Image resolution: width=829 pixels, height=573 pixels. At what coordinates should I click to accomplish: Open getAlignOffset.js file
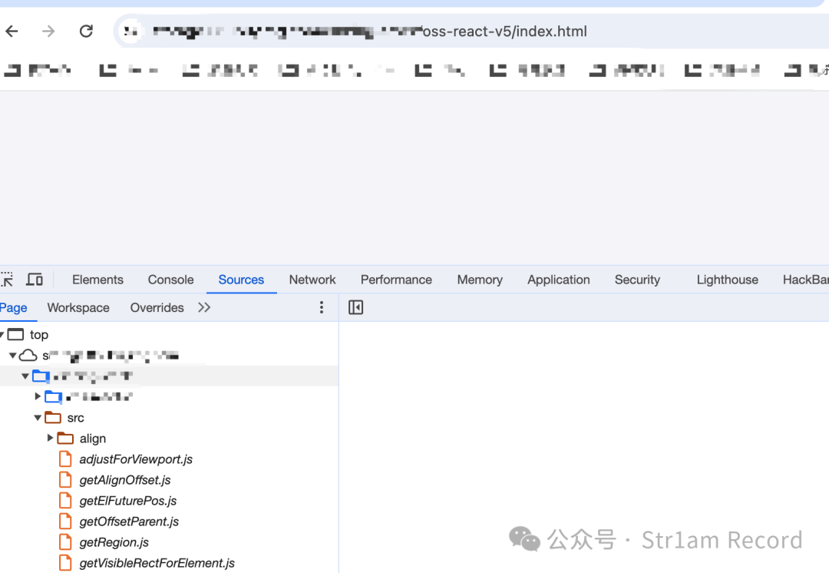coord(125,480)
